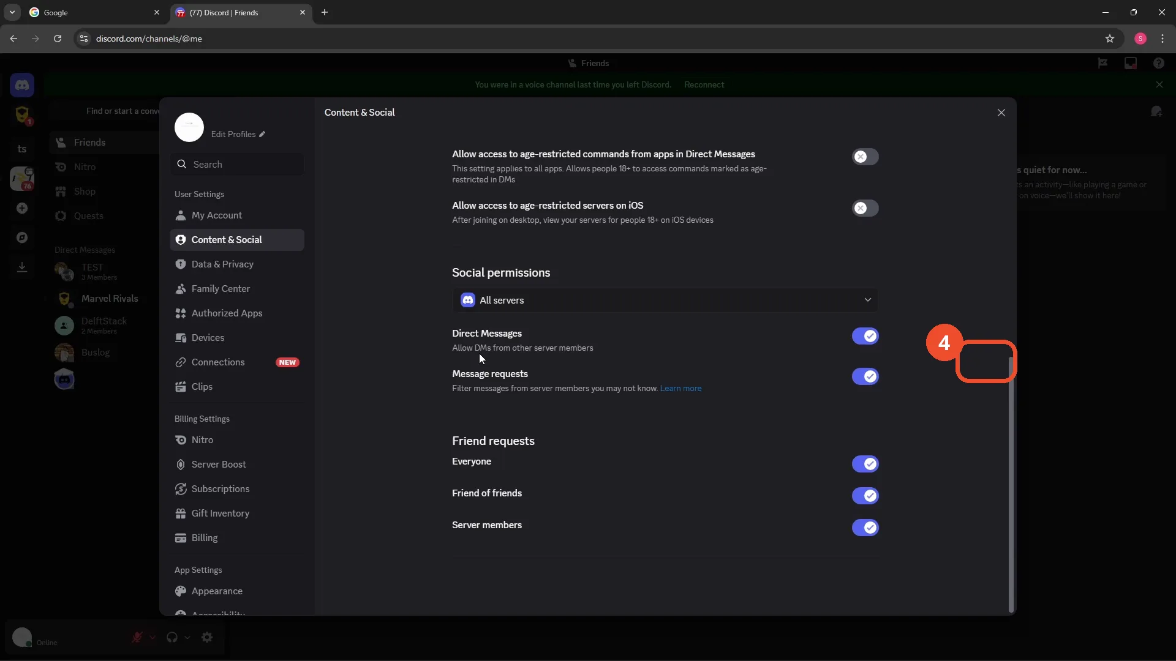Click Reconnect in the voice banner
This screenshot has width=1176, height=661.
(704, 85)
